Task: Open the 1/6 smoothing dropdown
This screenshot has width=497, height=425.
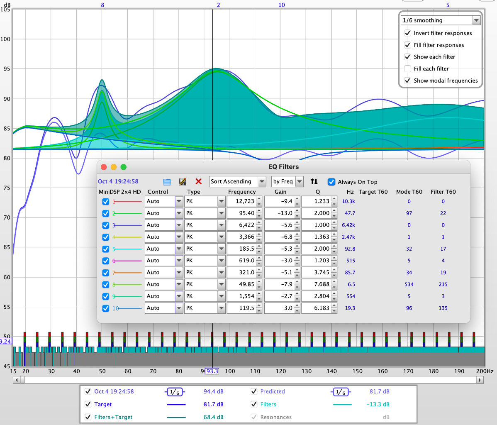Action: tap(441, 20)
